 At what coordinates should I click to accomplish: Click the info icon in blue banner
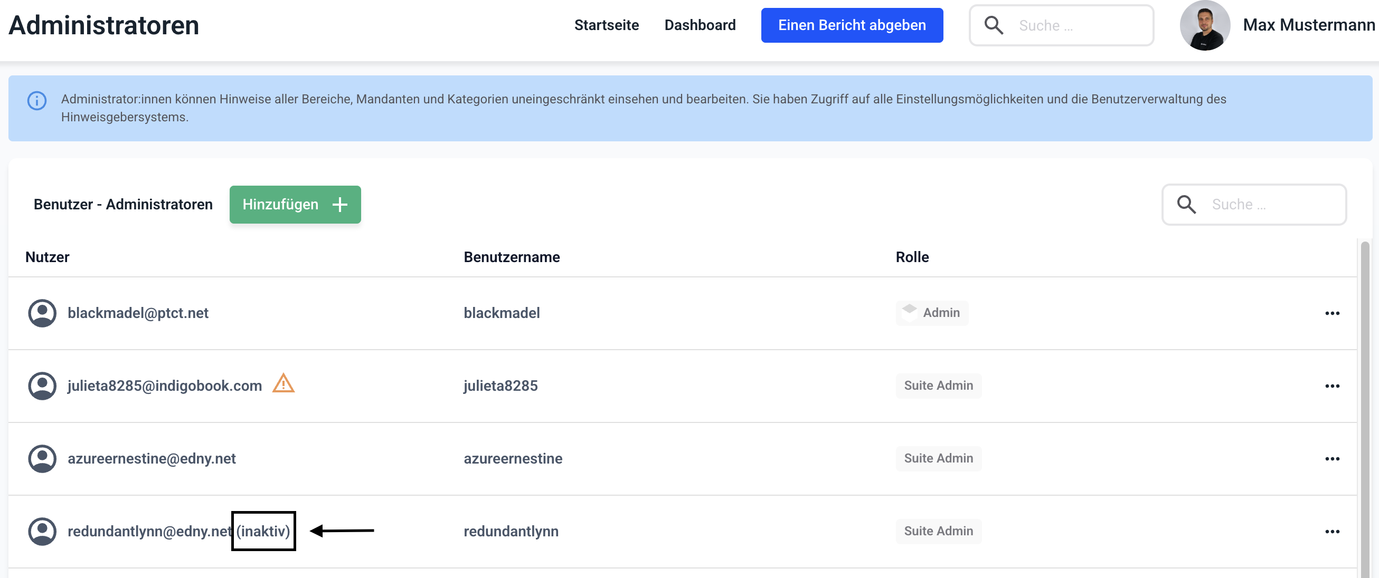pyautogui.click(x=37, y=101)
